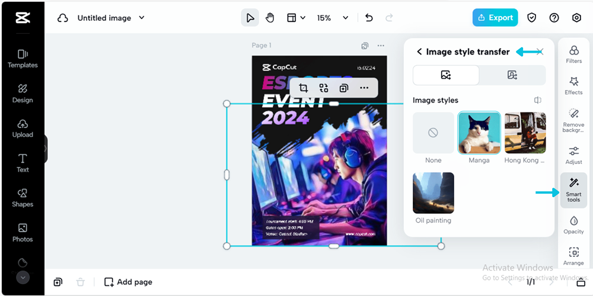
Task: Open the Adjust tool
Action: [x=573, y=156]
